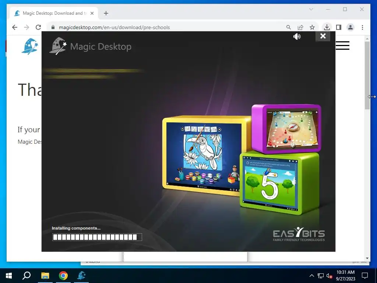
Task: View site security lock info
Action: pyautogui.click(x=53, y=27)
